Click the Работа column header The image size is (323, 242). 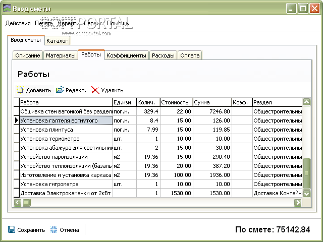click(x=66, y=102)
